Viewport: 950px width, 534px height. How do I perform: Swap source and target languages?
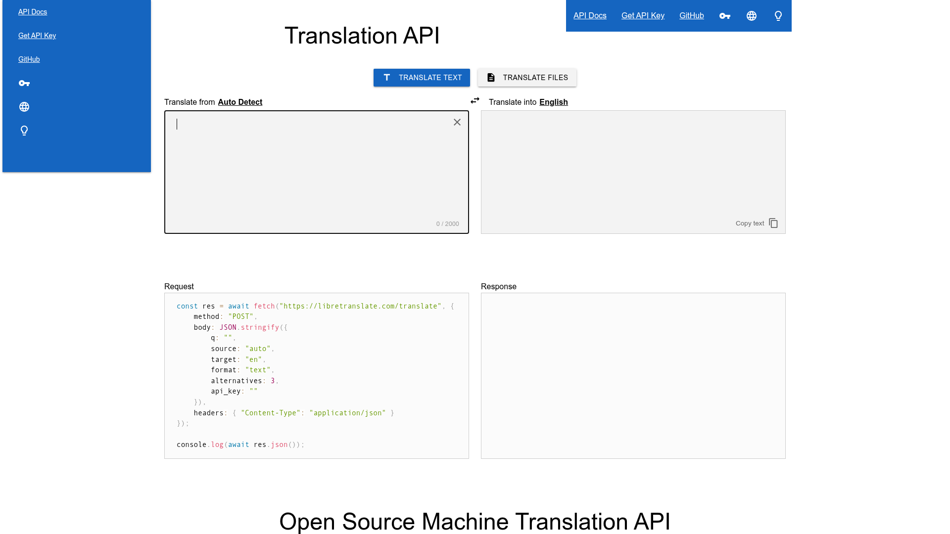coord(475,100)
